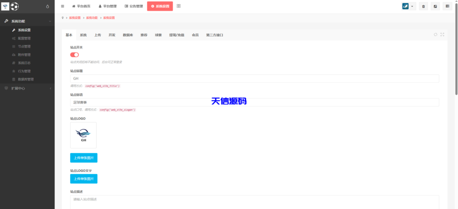Click into the 站点描述 textarea
Image resolution: width=458 pixels, height=209 pixels.
point(254,202)
